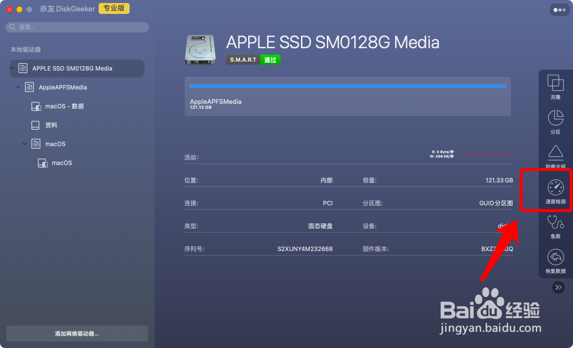Click the serial number S2XUNY4M232668
The width and height of the screenshot is (573, 348).
305,249
